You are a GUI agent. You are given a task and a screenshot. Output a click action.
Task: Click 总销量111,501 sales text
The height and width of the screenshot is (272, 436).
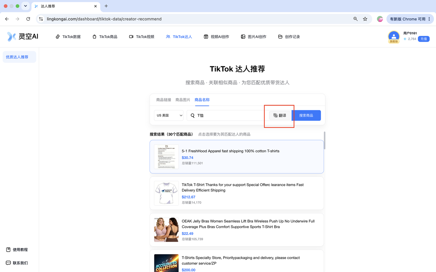click(x=192, y=163)
